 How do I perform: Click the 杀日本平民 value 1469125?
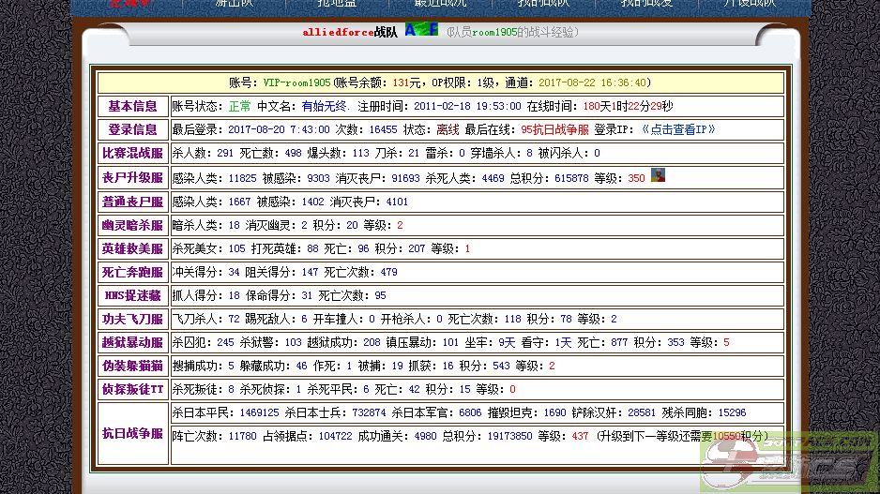coord(259,412)
